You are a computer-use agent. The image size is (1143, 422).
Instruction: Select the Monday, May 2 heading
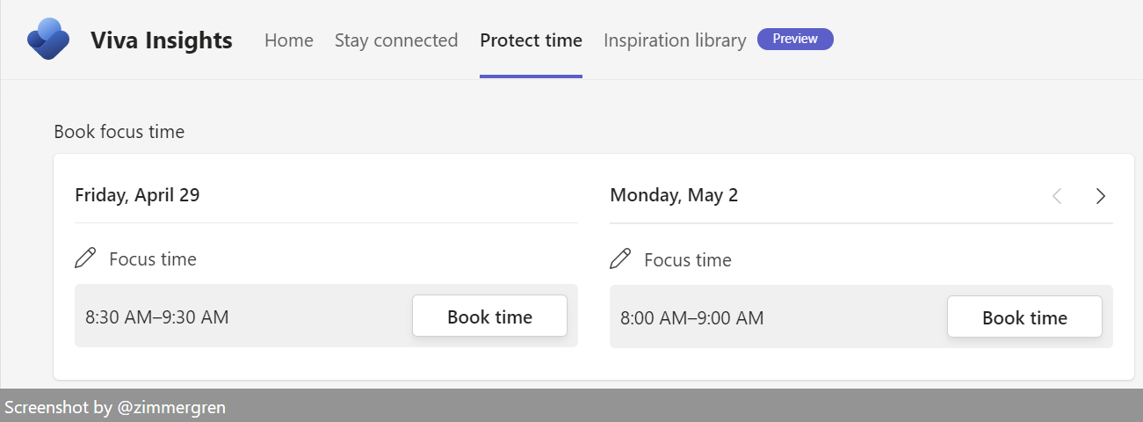(674, 194)
